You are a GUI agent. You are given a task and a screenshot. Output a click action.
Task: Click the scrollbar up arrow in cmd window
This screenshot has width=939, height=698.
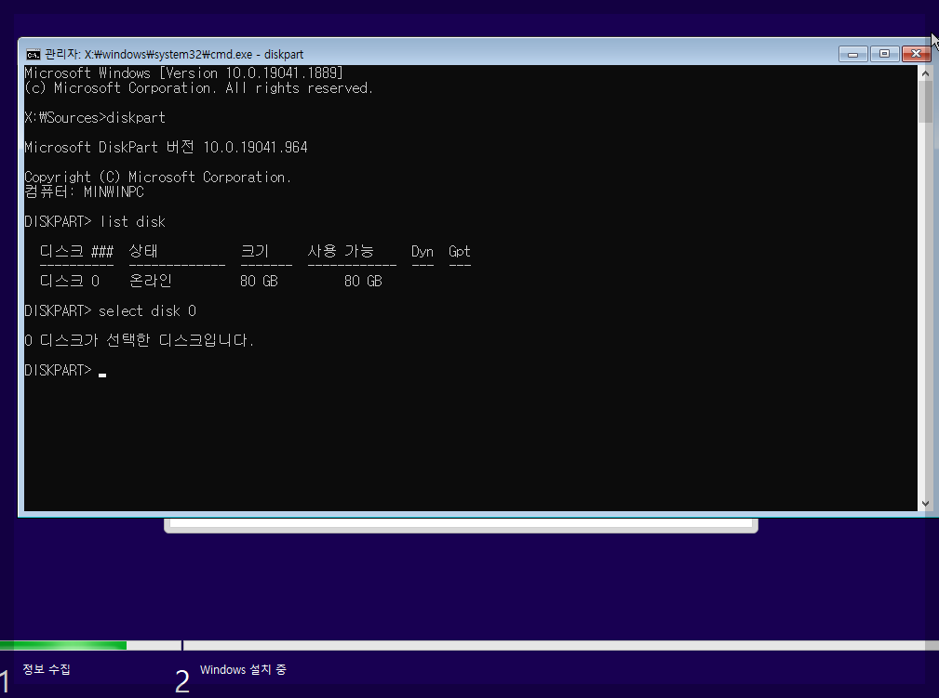point(925,73)
